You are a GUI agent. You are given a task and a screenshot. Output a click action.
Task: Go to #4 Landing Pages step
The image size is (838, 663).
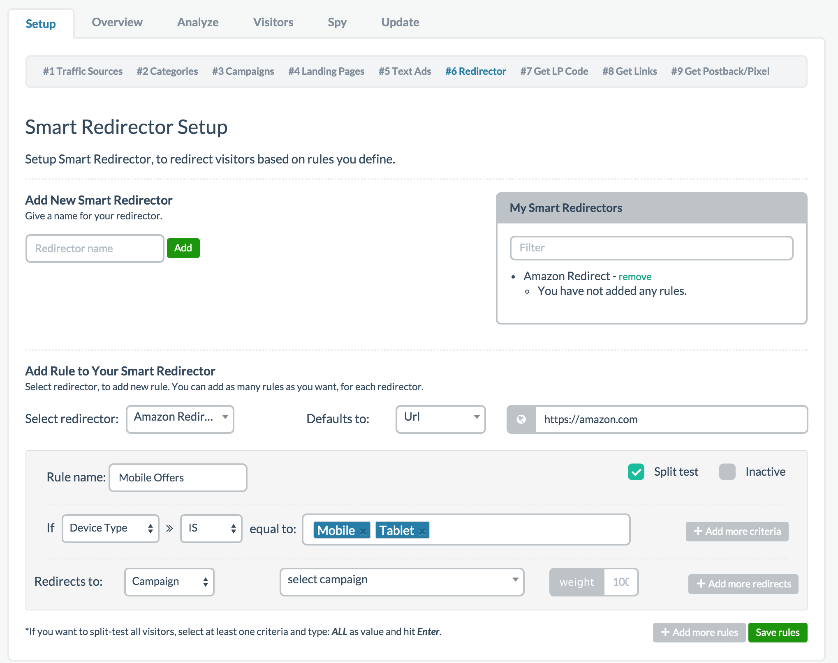326,71
